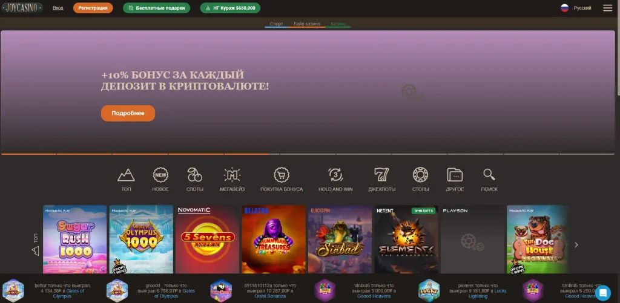This screenshot has height=303, width=620.
Task: Select the НОВОЕ category icon
Action: pyautogui.click(x=160, y=175)
